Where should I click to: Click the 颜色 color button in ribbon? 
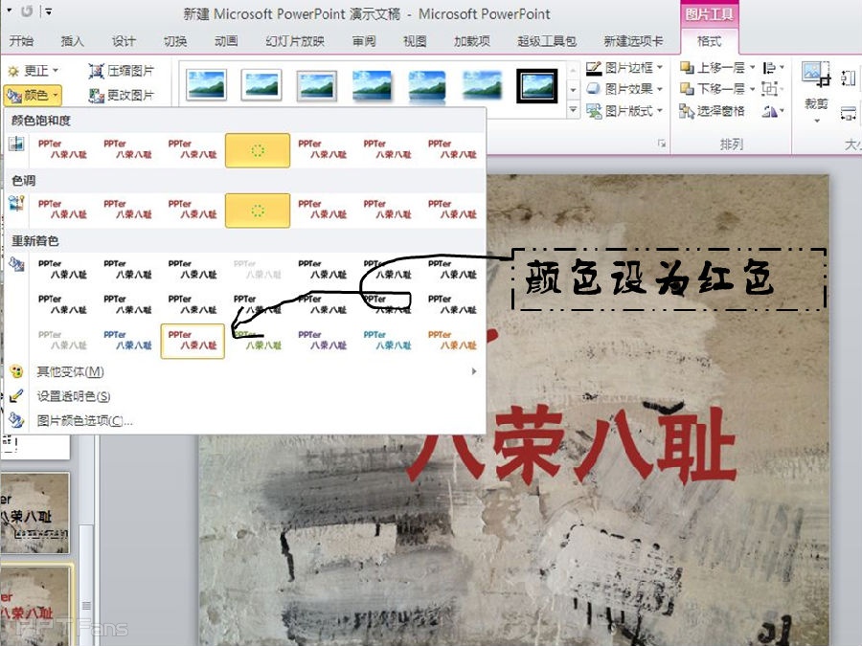pyautogui.click(x=33, y=95)
